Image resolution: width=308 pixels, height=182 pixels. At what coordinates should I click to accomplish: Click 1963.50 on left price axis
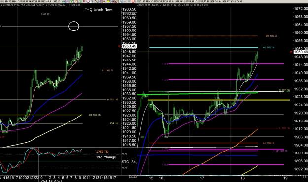click(129, 9)
